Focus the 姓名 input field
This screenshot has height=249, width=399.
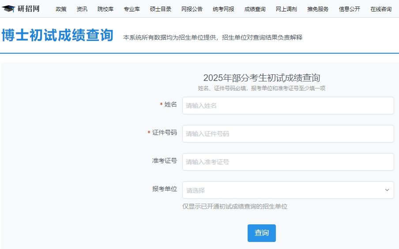pyautogui.click(x=288, y=106)
